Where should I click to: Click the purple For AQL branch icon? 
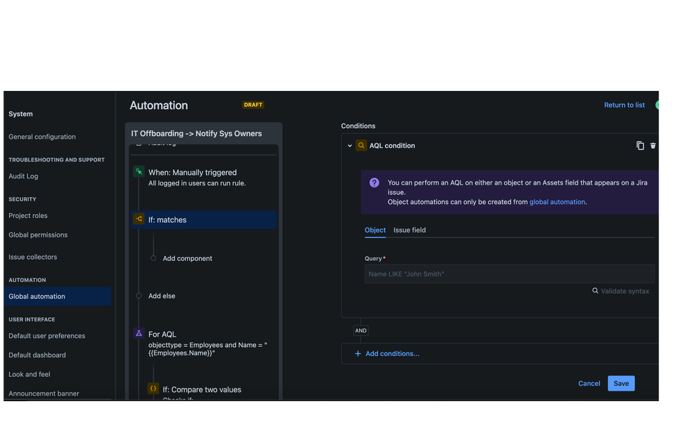139,333
